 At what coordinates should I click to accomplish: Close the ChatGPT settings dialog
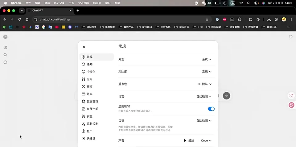click(x=84, y=47)
